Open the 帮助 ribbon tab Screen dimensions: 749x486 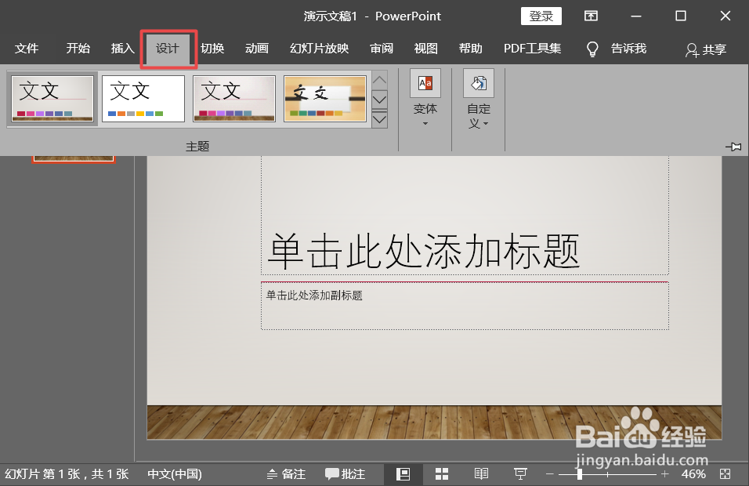point(471,49)
